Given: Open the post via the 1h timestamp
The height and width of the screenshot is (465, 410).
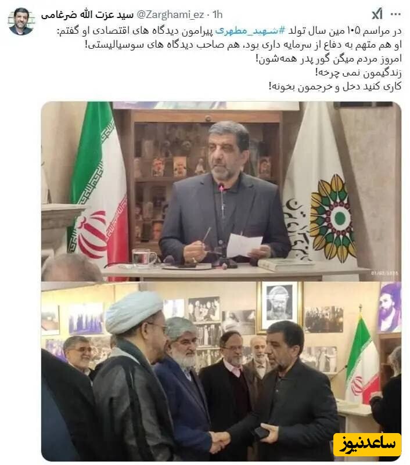Looking at the screenshot, I should click(218, 15).
